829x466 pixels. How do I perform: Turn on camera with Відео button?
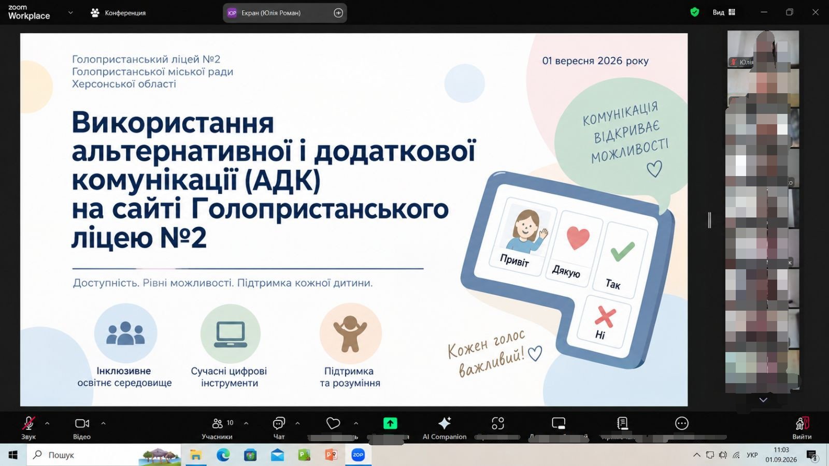[x=82, y=428]
